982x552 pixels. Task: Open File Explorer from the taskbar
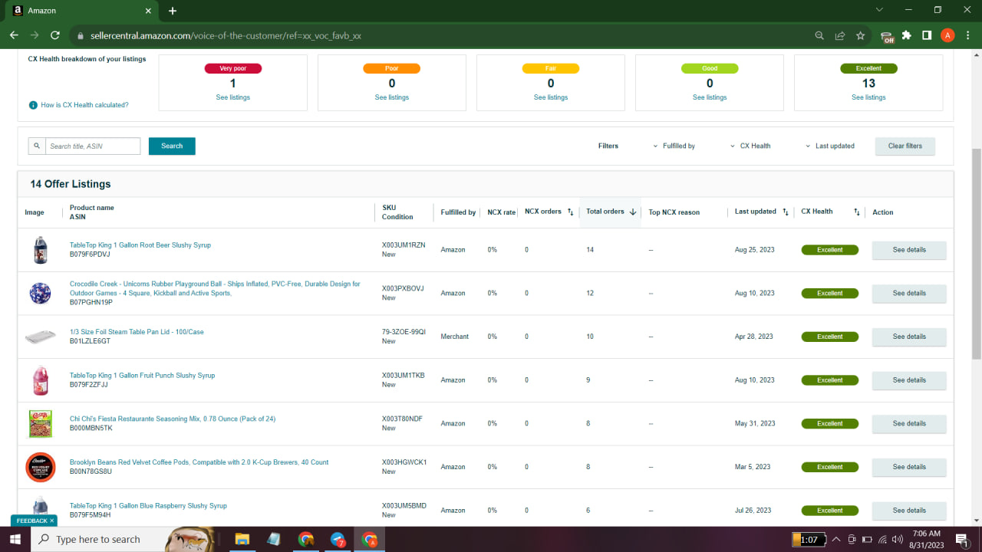pos(242,539)
